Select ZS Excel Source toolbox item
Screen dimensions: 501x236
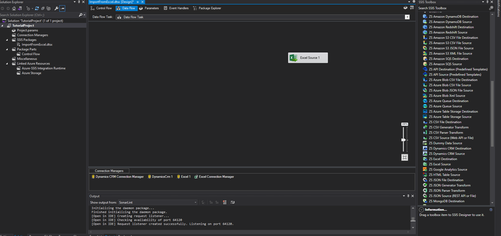[440, 164]
